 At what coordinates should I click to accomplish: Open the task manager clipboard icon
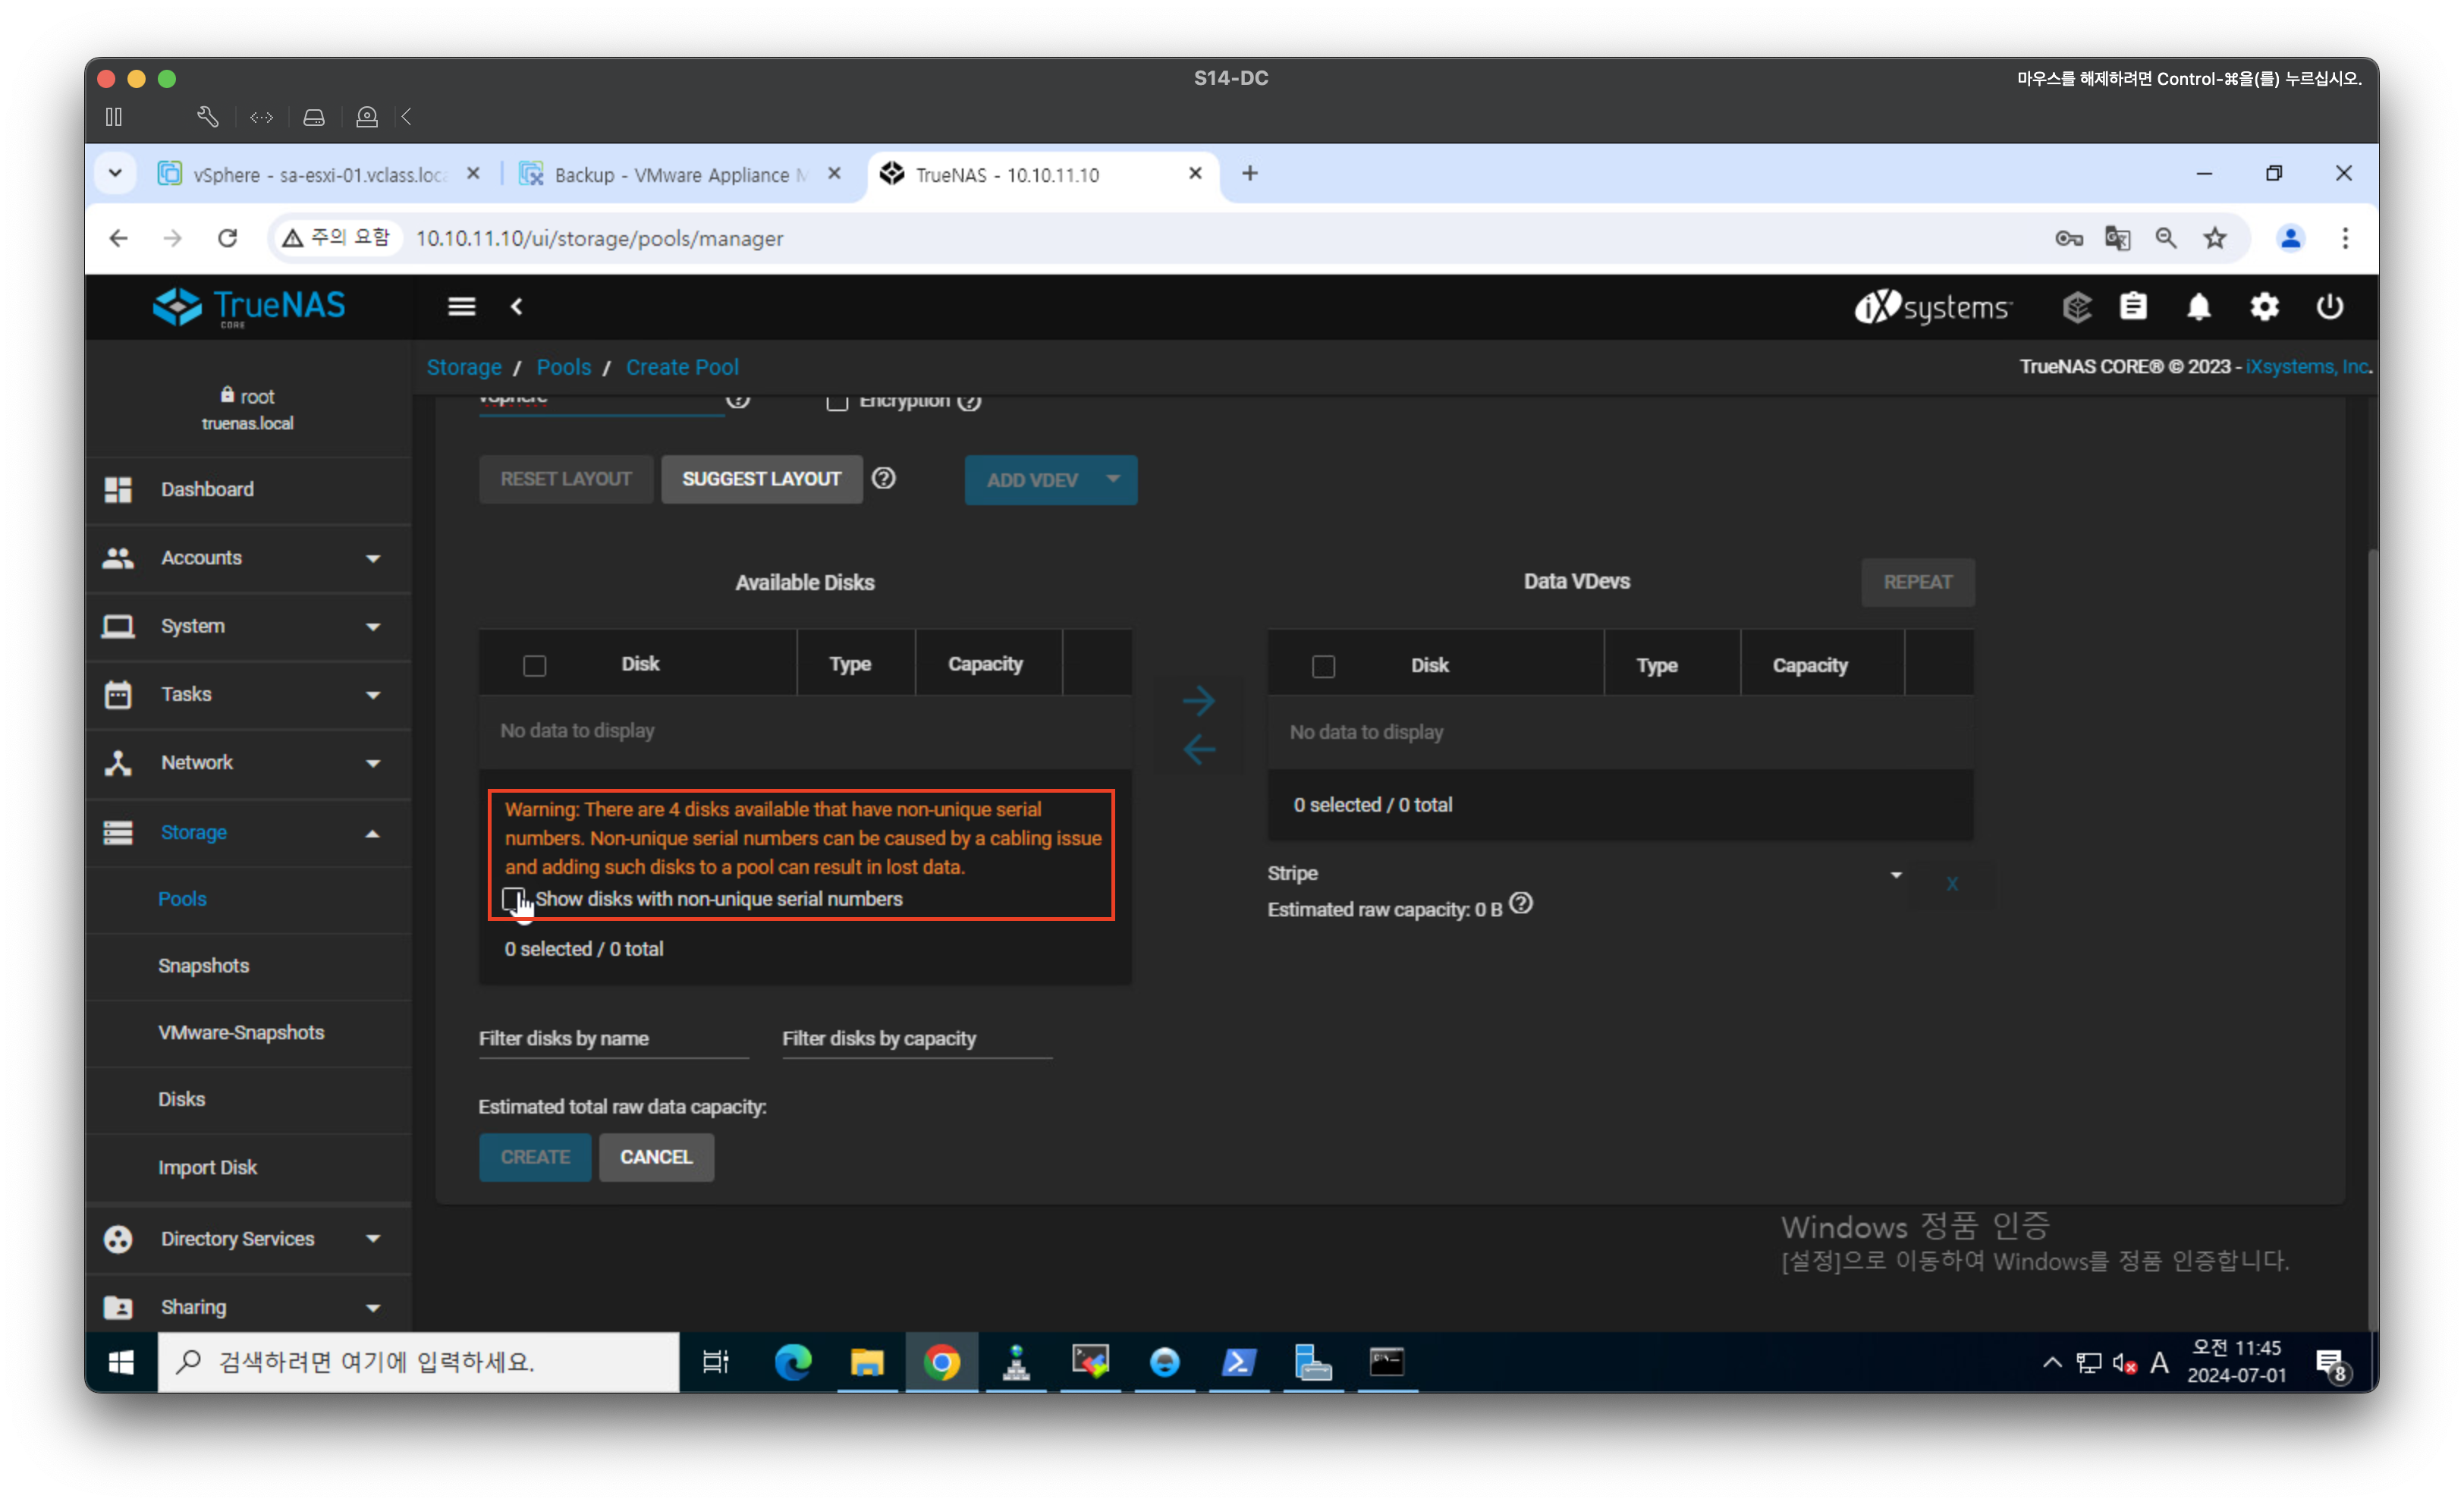pyautogui.click(x=2133, y=307)
